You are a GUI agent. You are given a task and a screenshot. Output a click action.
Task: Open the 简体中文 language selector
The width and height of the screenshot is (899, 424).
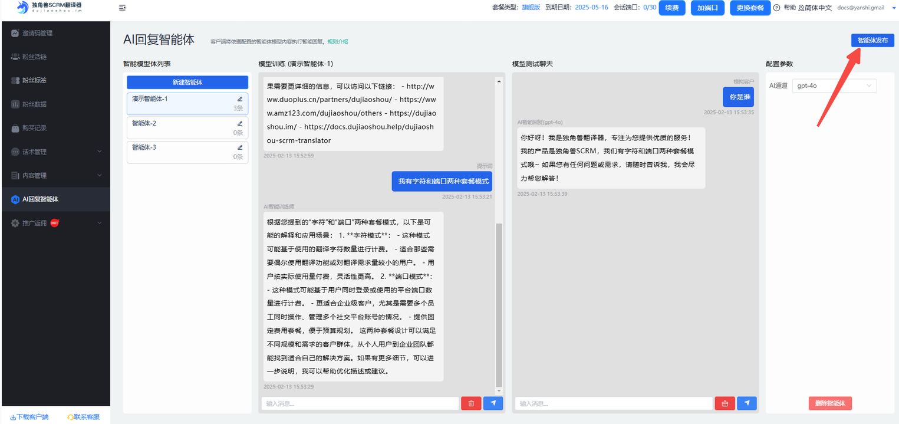815,8
